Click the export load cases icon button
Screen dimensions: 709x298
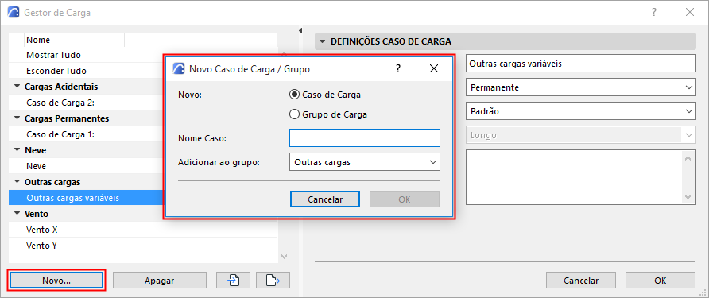273,281
